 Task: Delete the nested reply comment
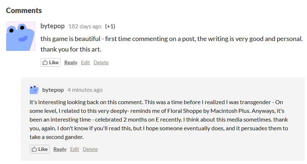coord(90,149)
